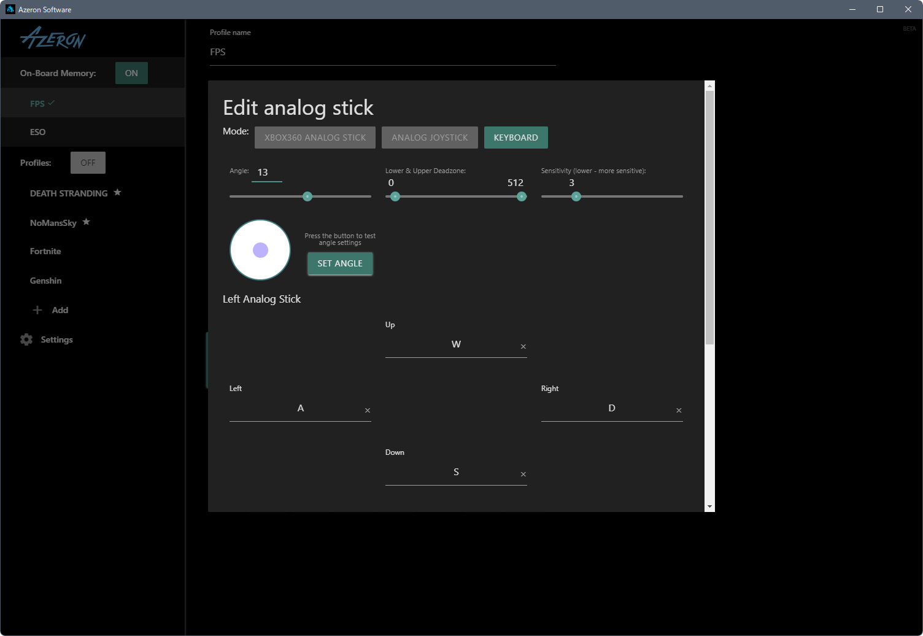This screenshot has width=923, height=636.
Task: Click the Azeron logo
Action: click(53, 38)
